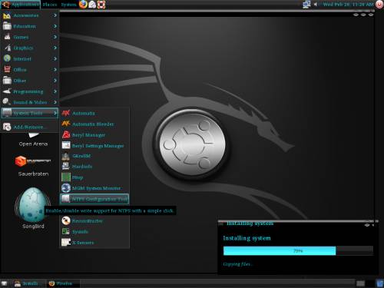Image resolution: width=384 pixels, height=288 pixels.
Task: Click the Applications menu in top panel
Action: (21, 5)
